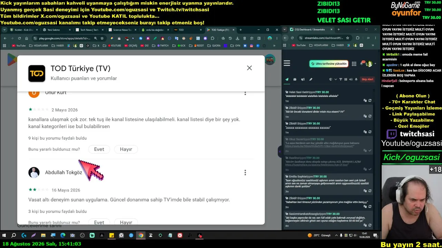
Task: Bookmark the Play Store page with star
Action: pyautogui.click(x=102, y=38)
